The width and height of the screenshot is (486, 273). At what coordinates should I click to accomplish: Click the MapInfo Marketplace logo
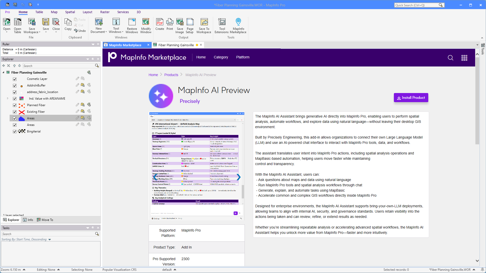tap(147, 57)
